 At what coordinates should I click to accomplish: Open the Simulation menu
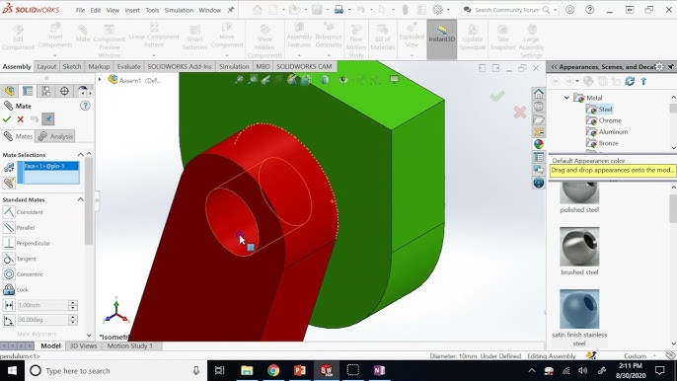(179, 10)
